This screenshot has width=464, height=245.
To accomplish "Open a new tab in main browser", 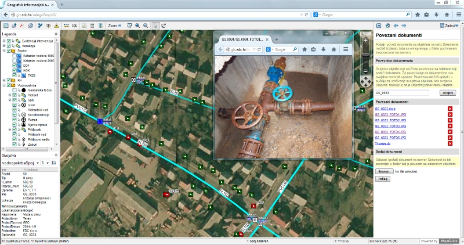I will [x=62, y=5].
